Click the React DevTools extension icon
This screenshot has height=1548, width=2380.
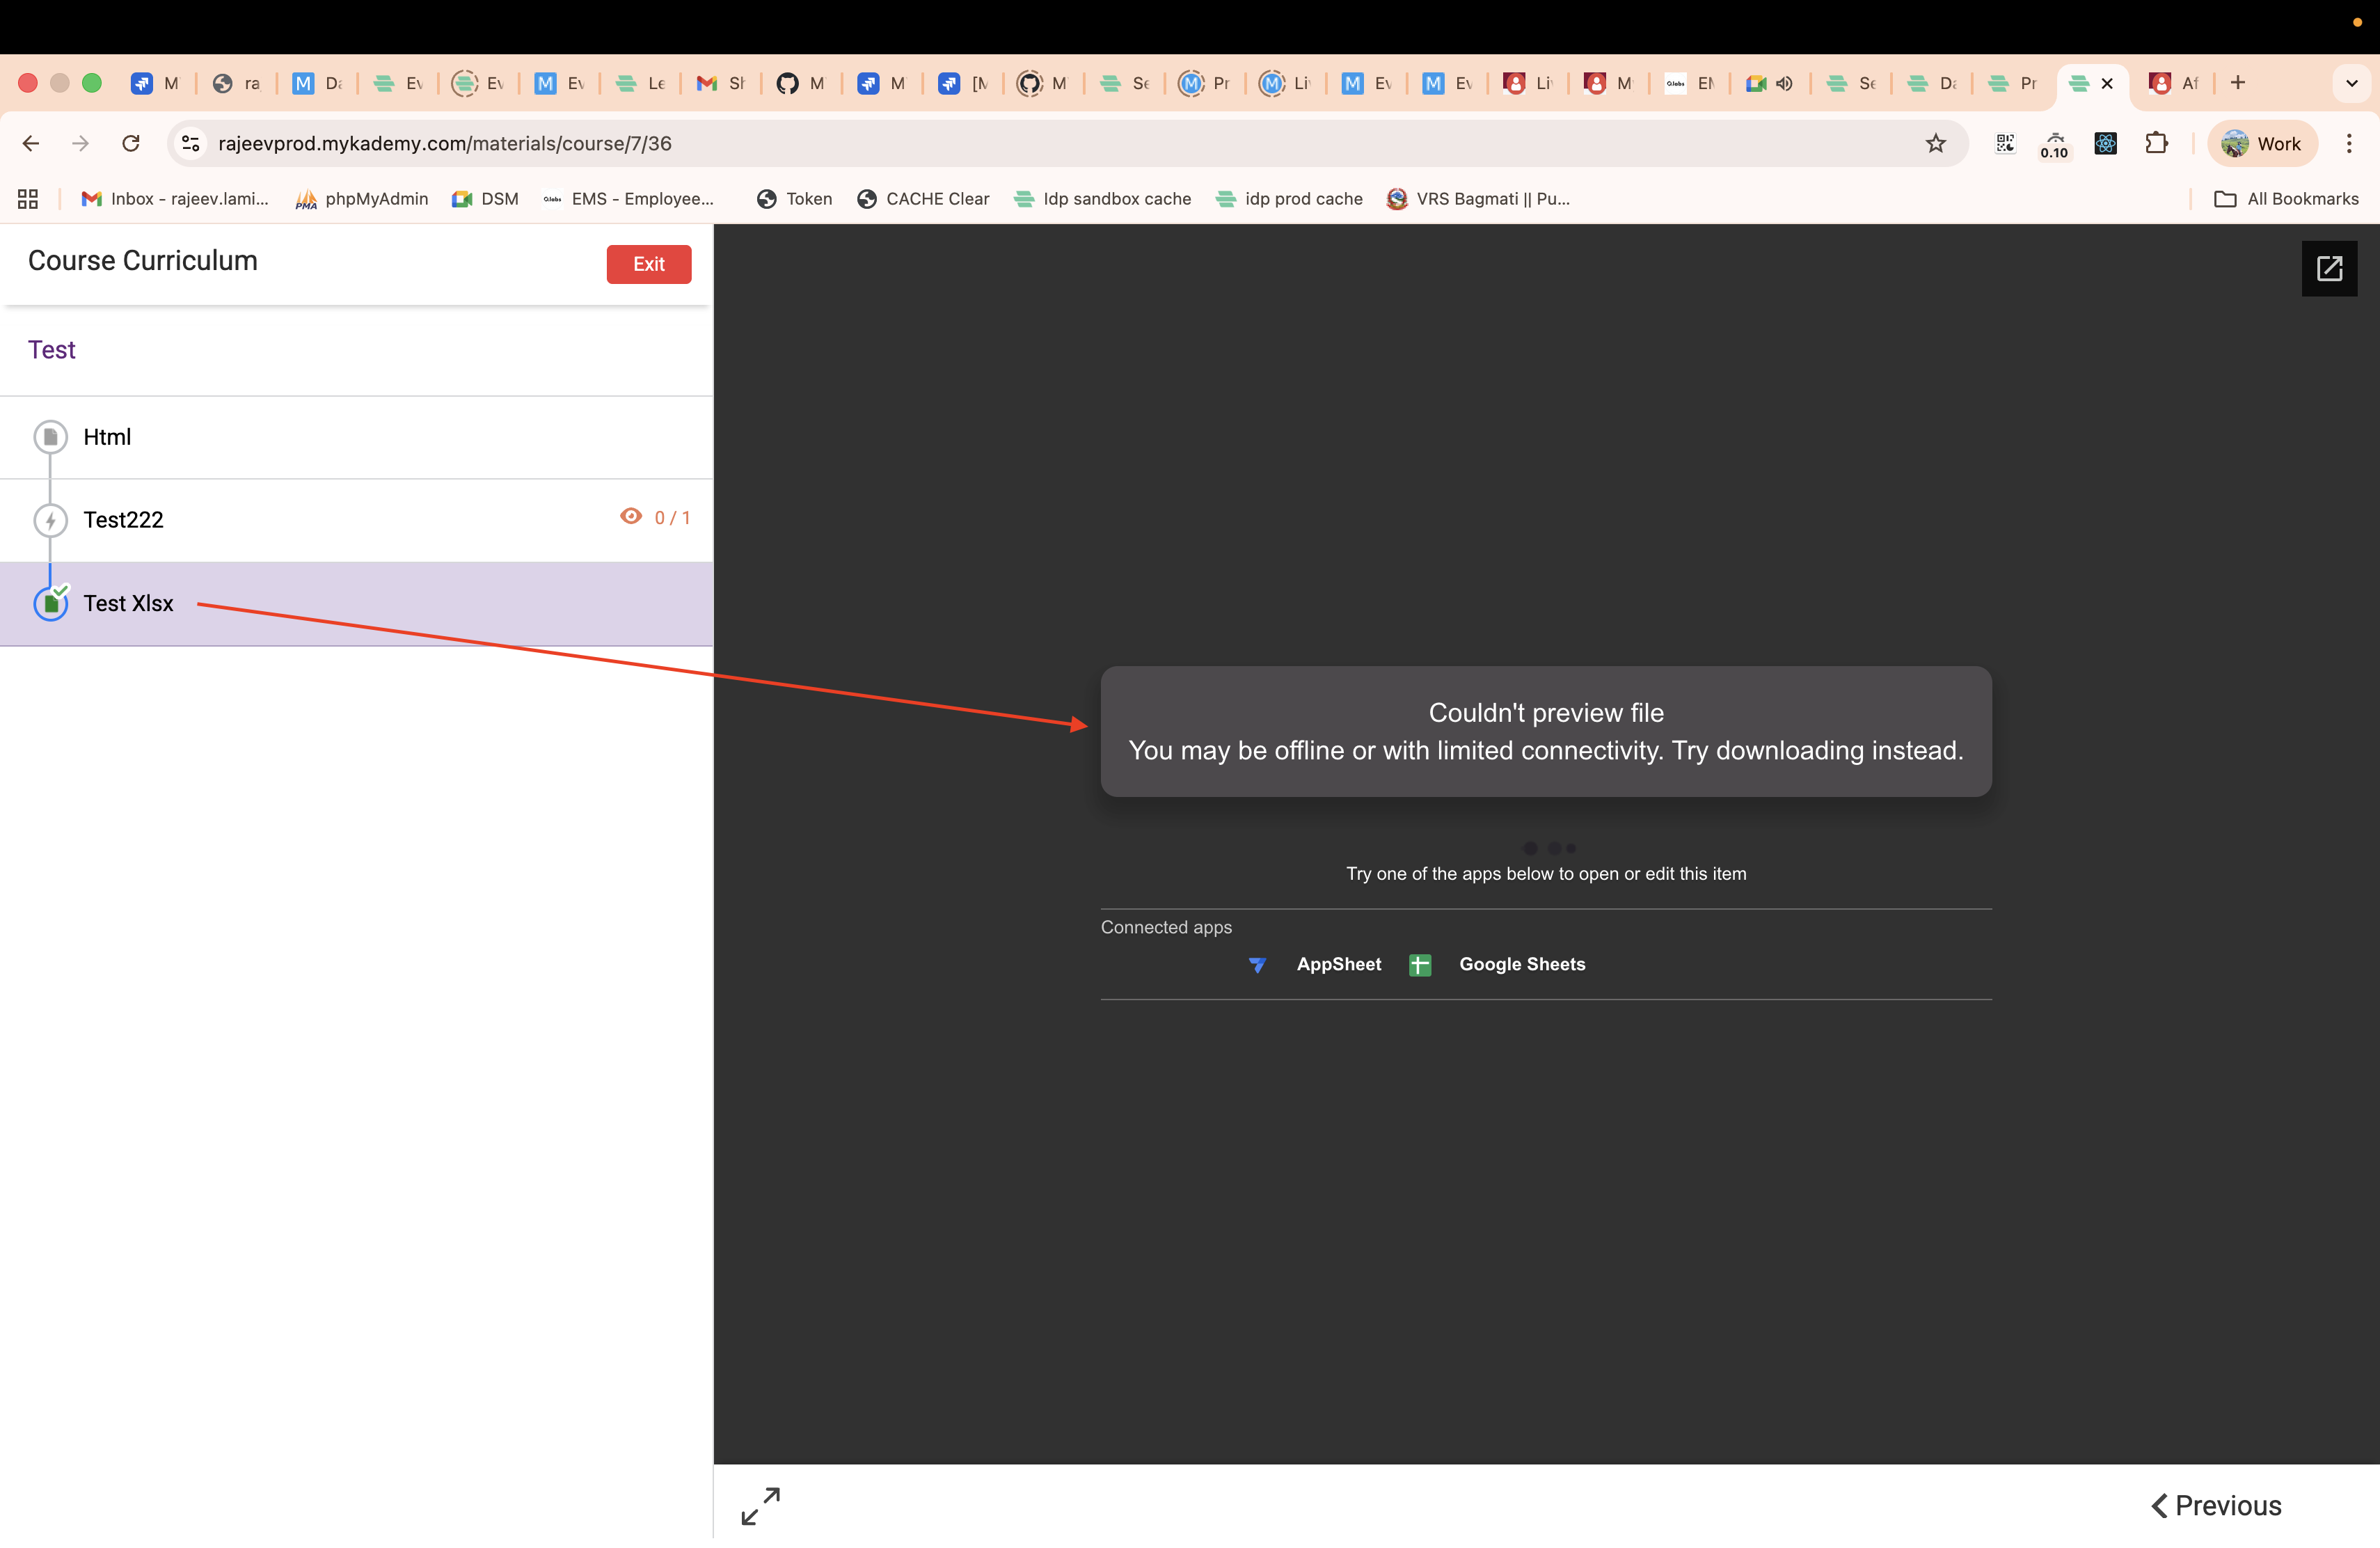click(2105, 143)
